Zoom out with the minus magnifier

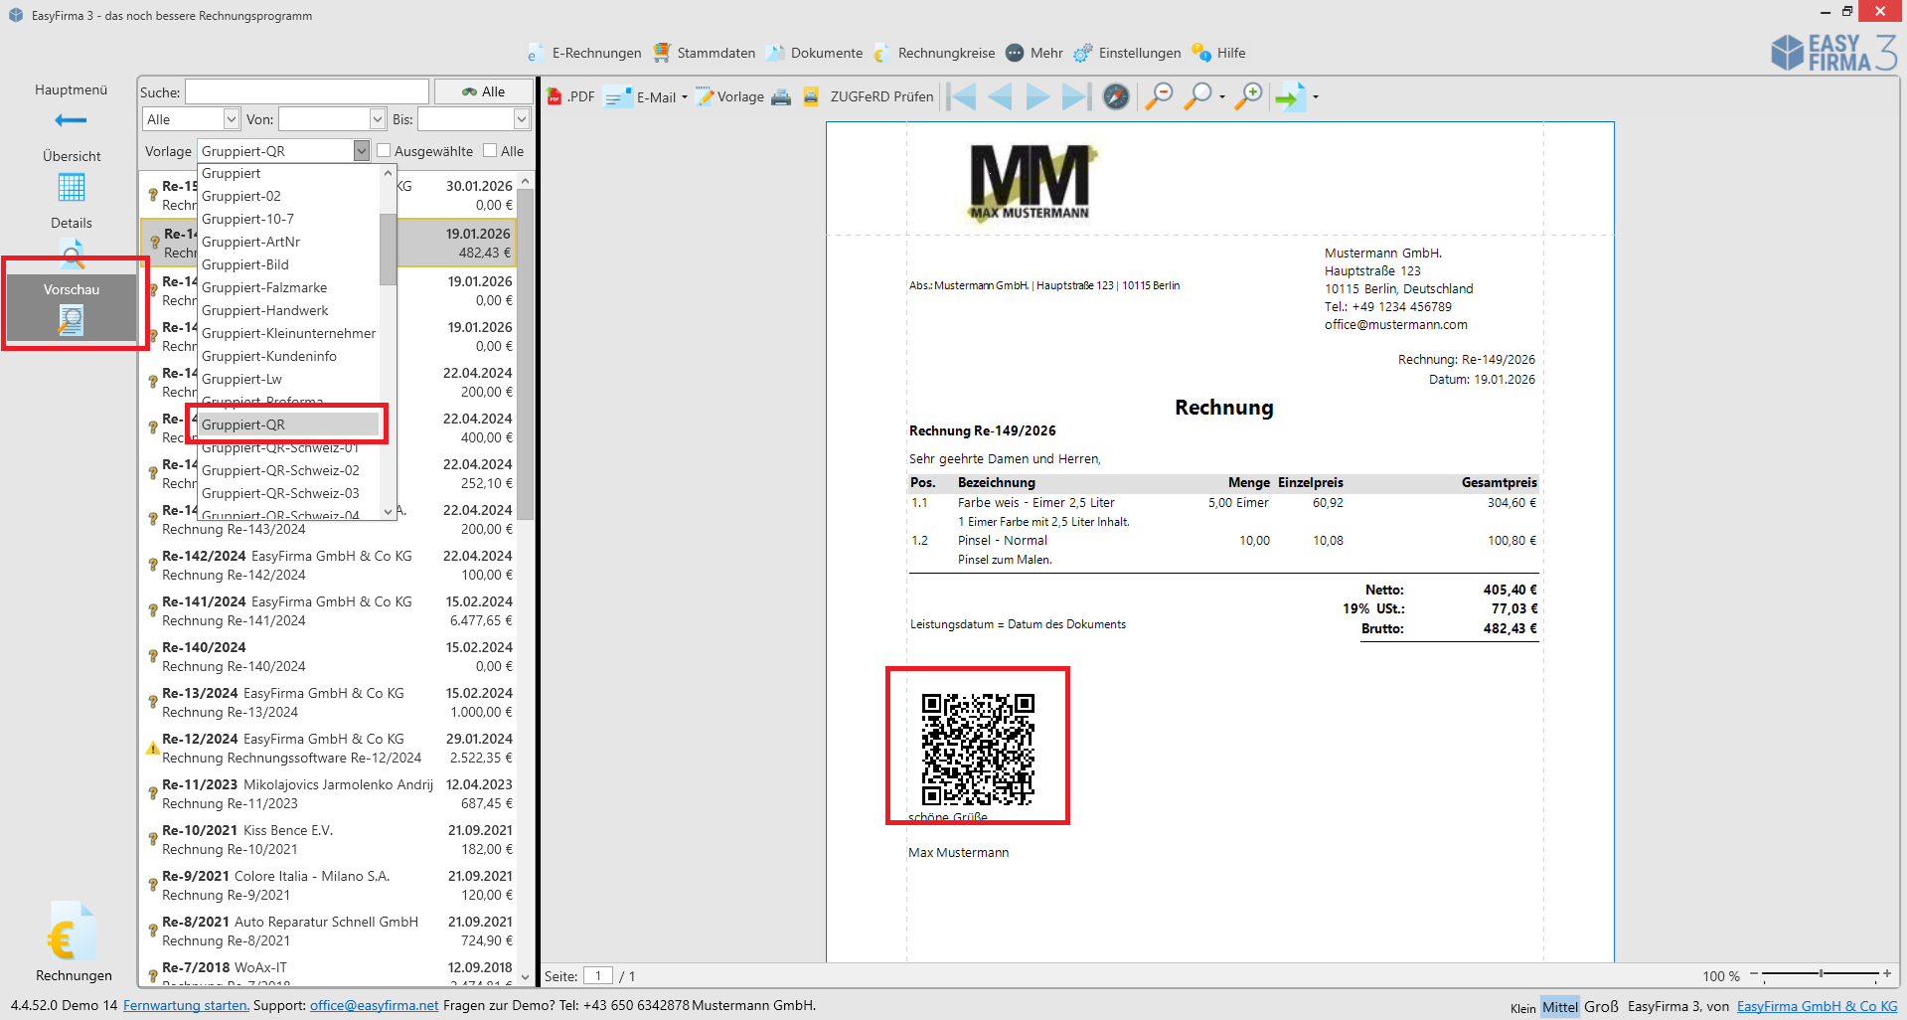(x=1159, y=96)
